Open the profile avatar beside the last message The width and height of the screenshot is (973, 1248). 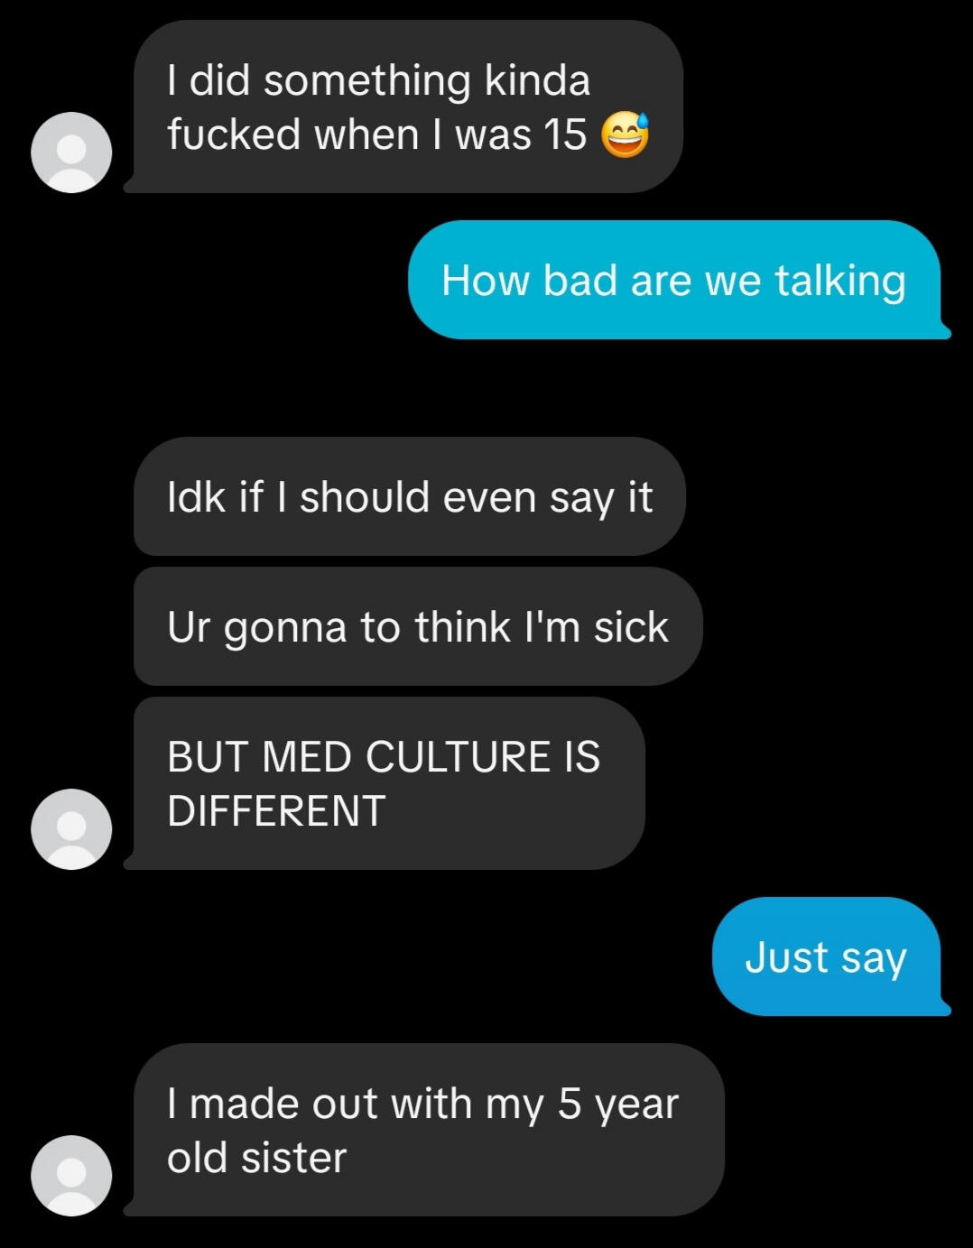71,1176
